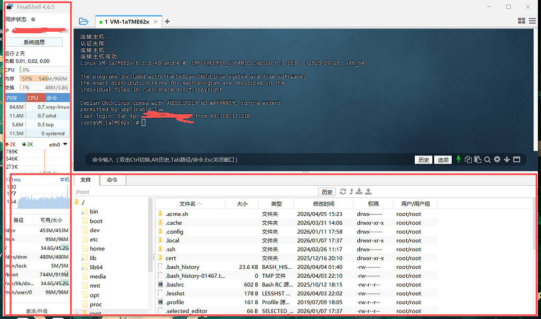541x319 pixels.
Task: Open 系统信息 button
Action: pyautogui.click(x=34, y=42)
